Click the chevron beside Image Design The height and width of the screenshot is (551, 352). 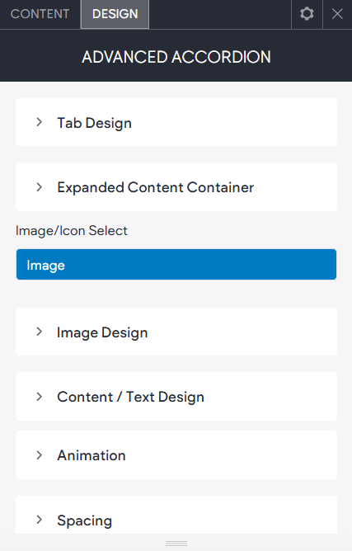(40, 332)
